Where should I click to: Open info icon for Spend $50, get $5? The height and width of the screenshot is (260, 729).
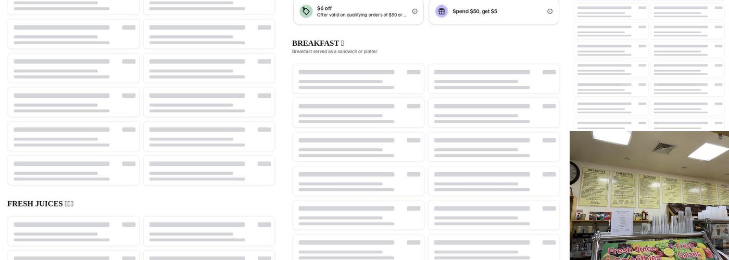pyautogui.click(x=550, y=11)
